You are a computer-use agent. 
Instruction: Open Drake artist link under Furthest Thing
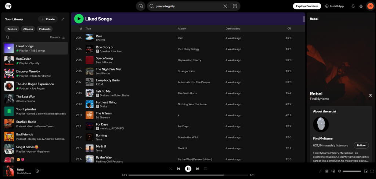(x=104, y=106)
